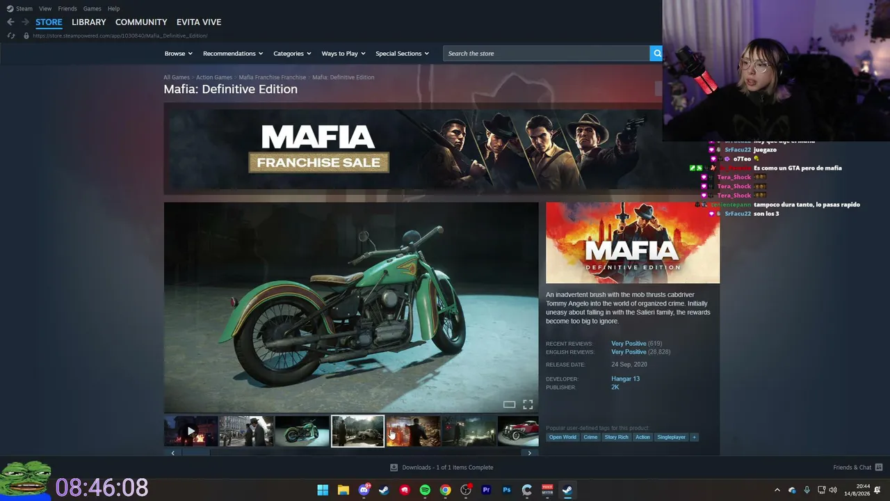Go to the STORE tab

pos(49,22)
